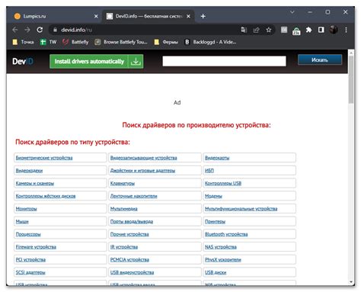Open PCI устройства link
The height and width of the screenshot is (292, 361).
point(30,260)
